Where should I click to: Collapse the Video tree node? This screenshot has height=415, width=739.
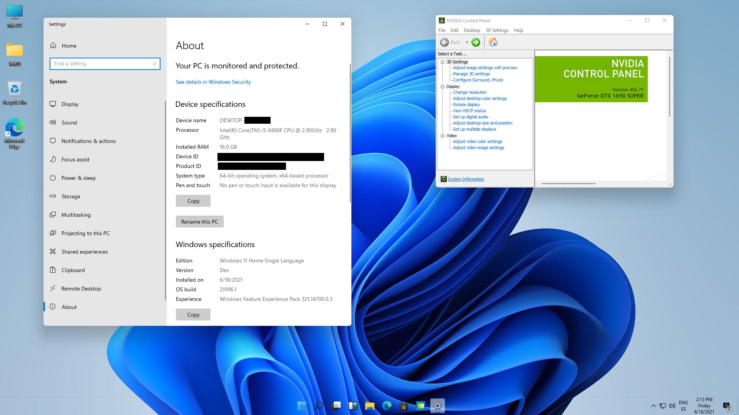443,136
